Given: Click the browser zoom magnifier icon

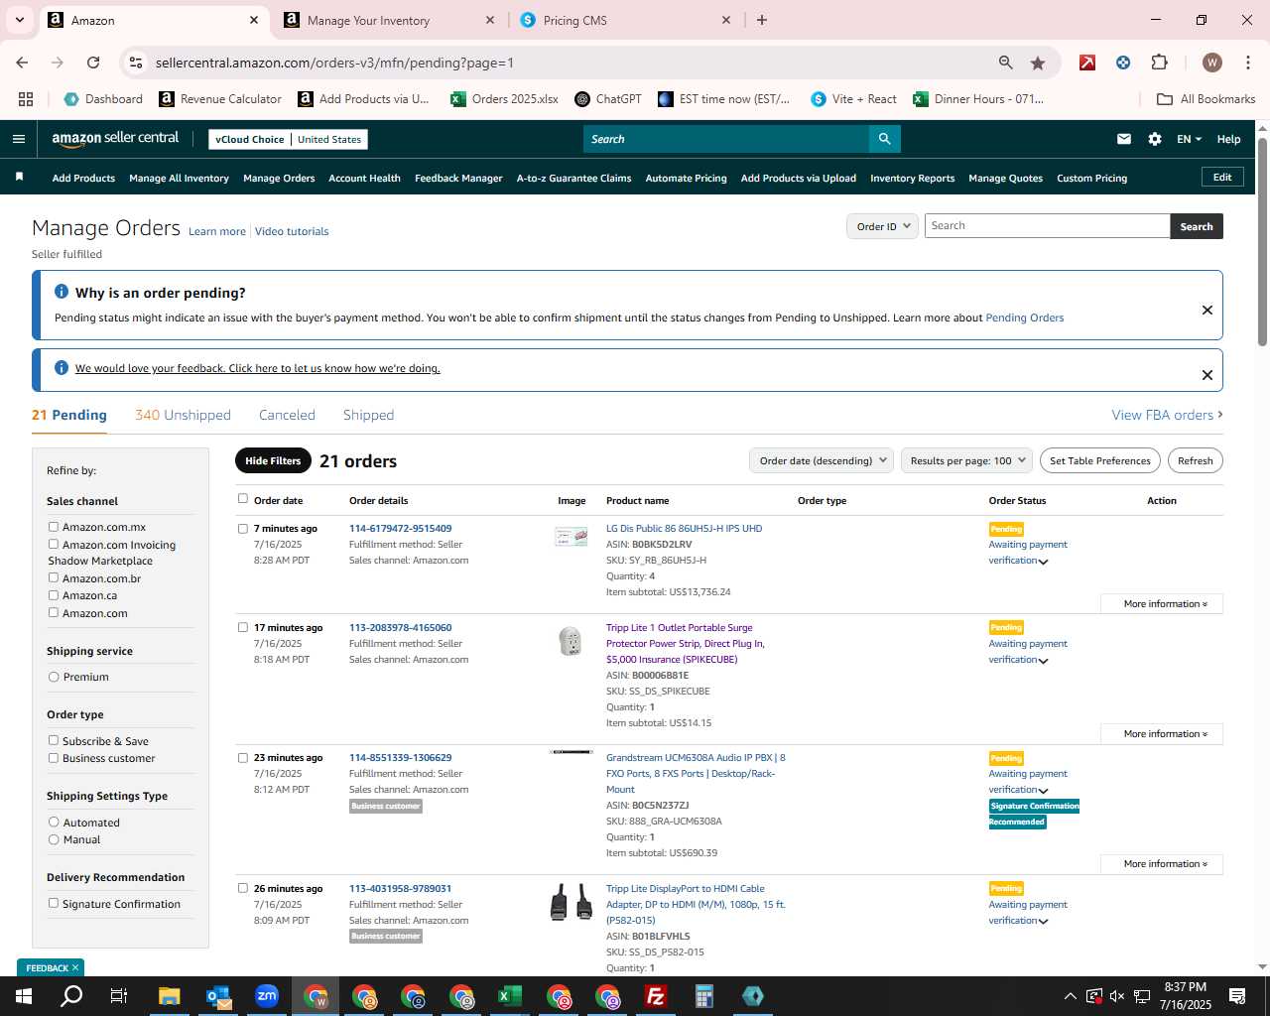Looking at the screenshot, I should click(1006, 63).
